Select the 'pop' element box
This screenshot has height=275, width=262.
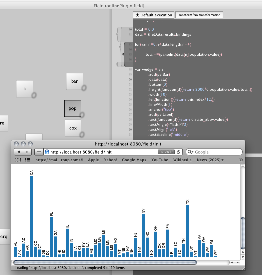click(x=72, y=108)
